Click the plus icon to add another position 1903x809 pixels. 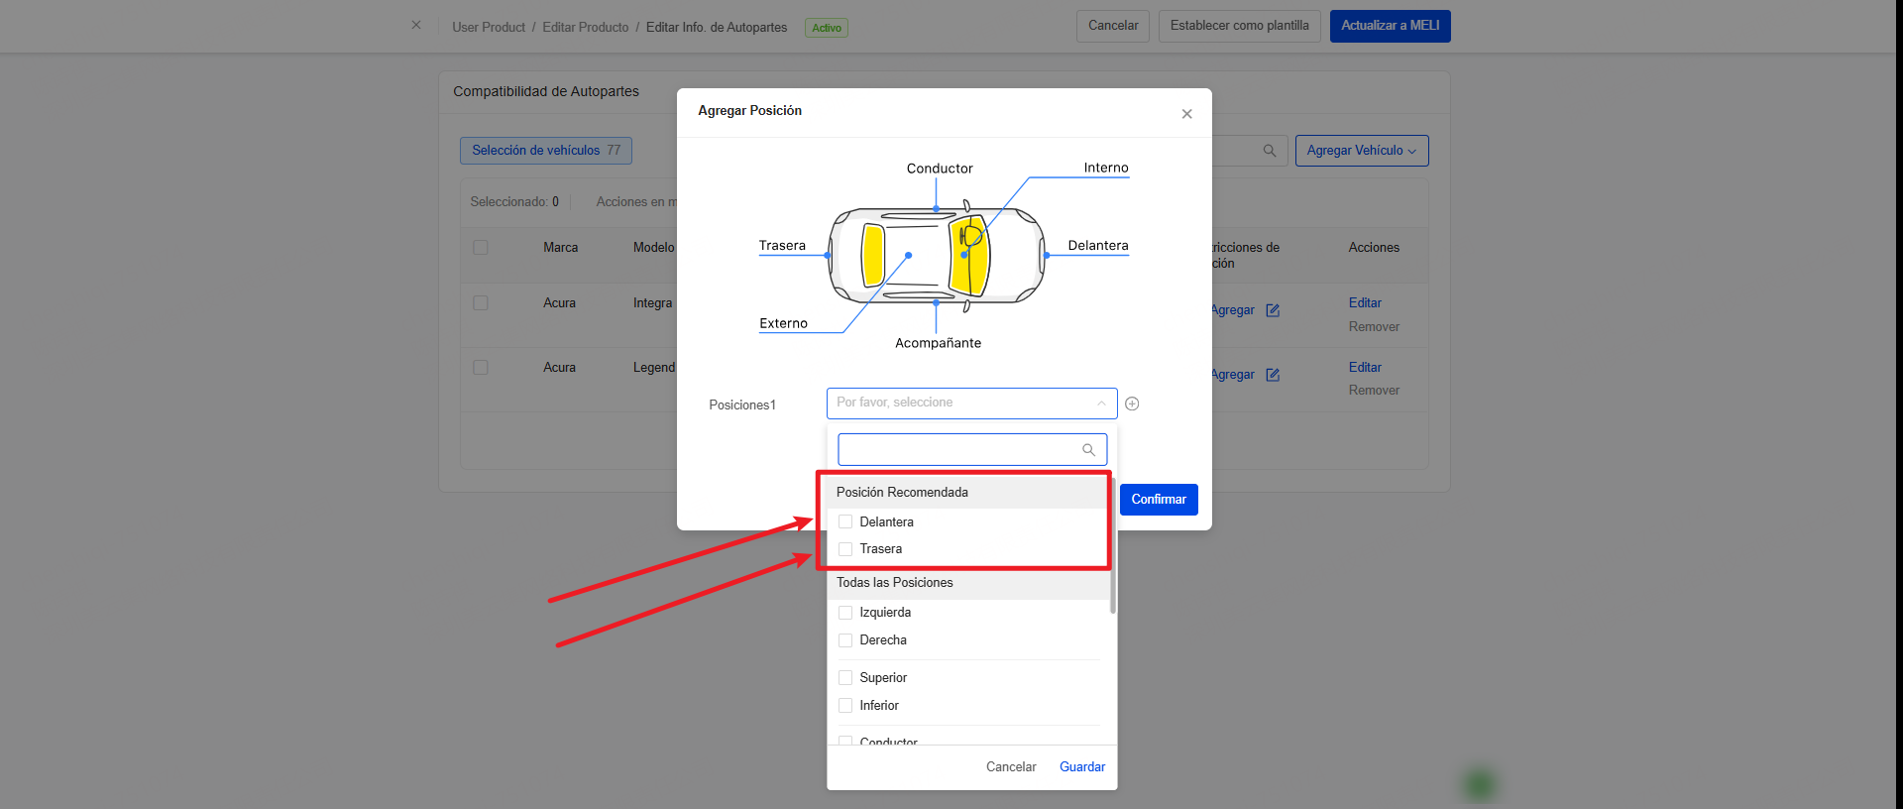(1132, 404)
